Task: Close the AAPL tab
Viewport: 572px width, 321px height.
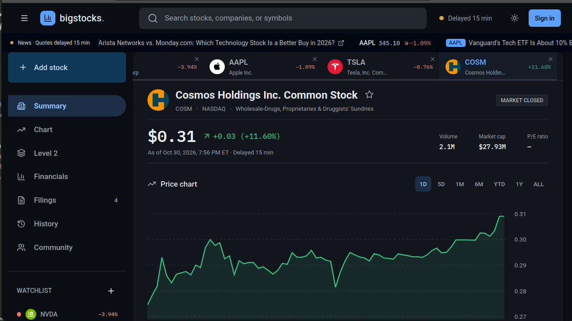Action: [x=315, y=59]
